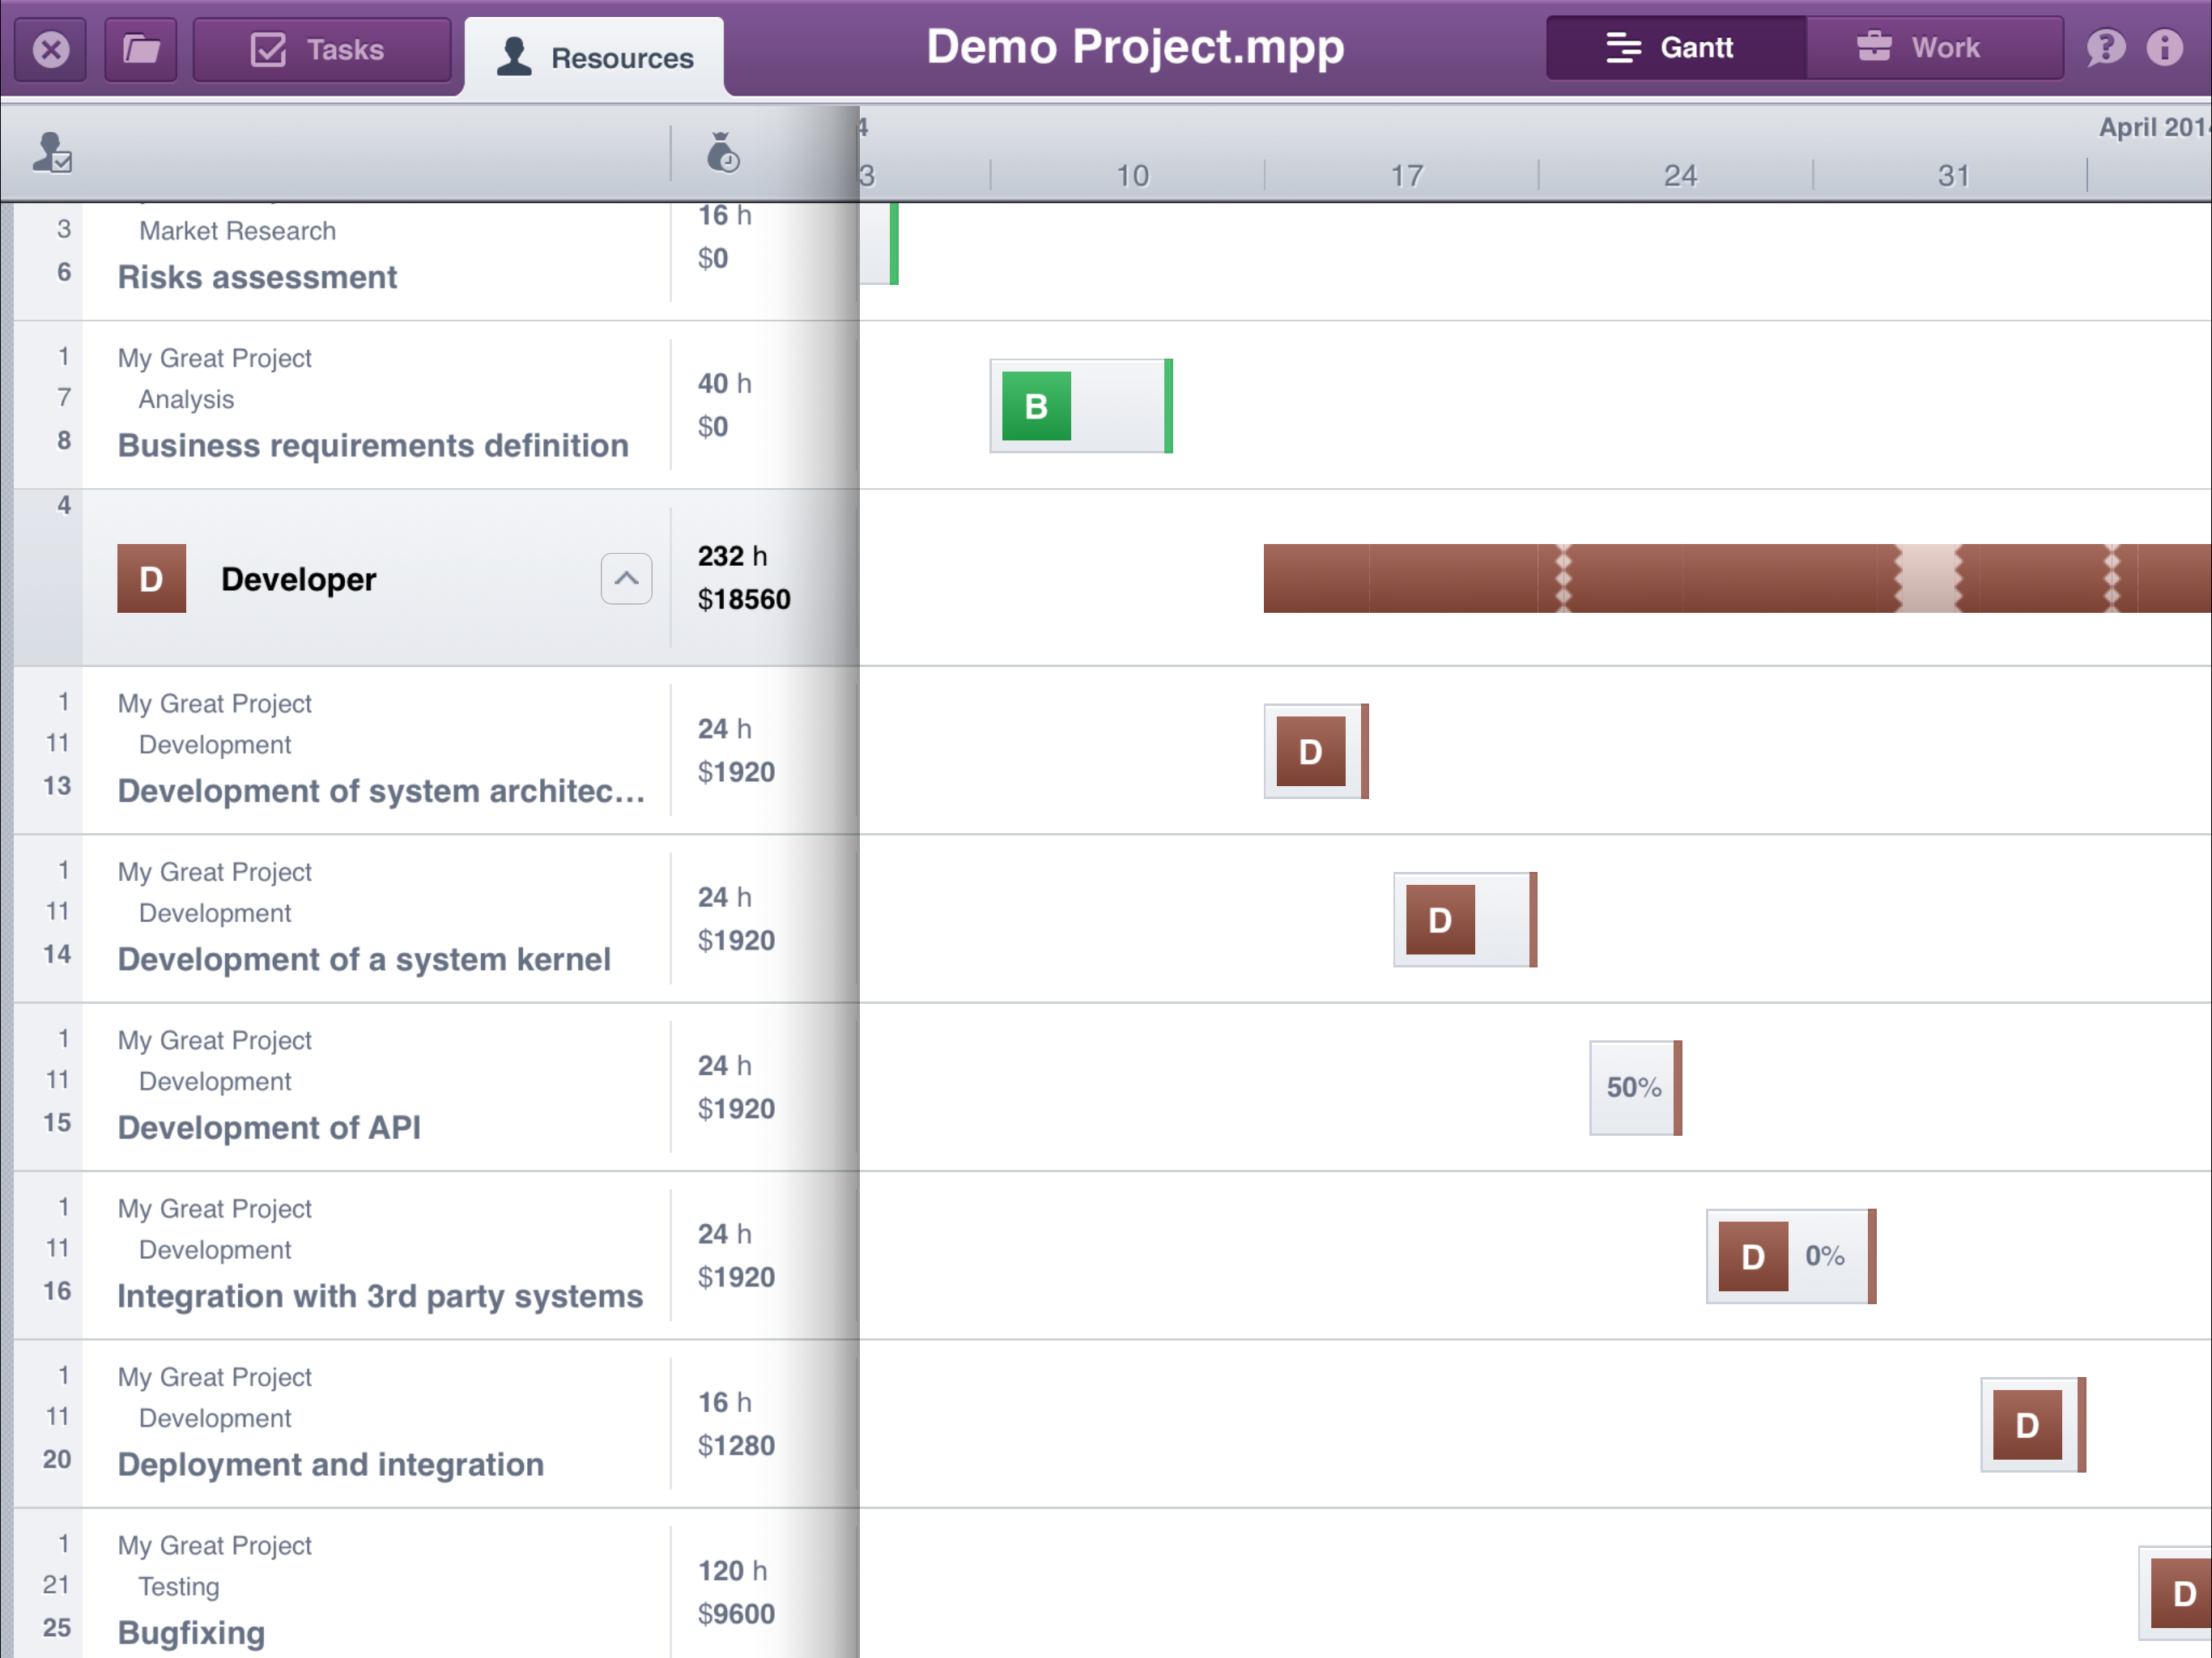Click the date 31 on the timeline
Viewport: 2212px width, 1658px height.
pyautogui.click(x=1953, y=176)
